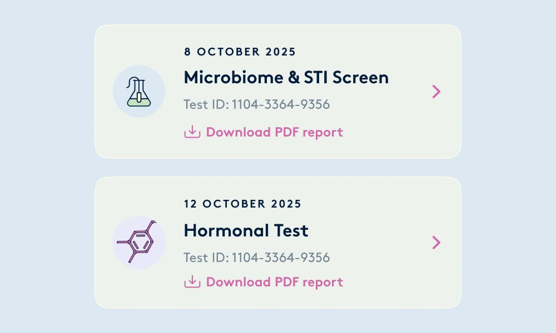
Task: Click download tray icon under Hormonal Test
Action: coord(192,282)
